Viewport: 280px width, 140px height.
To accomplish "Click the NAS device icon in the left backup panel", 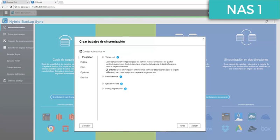I will tap(46, 117).
